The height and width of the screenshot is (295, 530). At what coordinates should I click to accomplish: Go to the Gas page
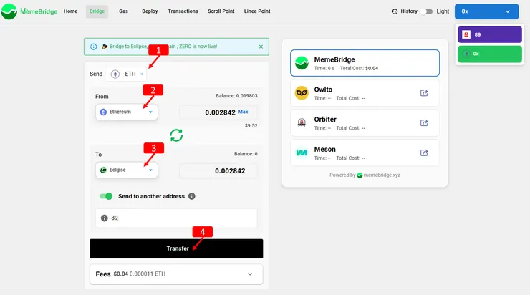pos(123,11)
